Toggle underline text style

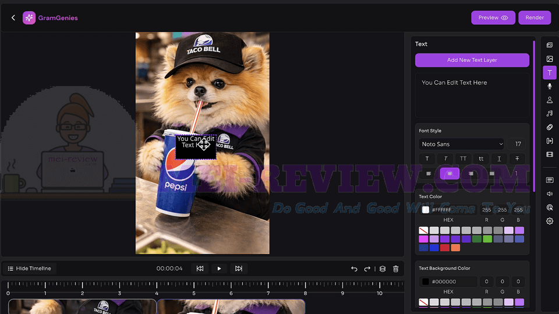[x=499, y=159]
